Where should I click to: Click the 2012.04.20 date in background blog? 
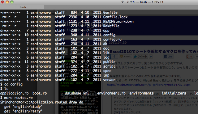(118, 43)
